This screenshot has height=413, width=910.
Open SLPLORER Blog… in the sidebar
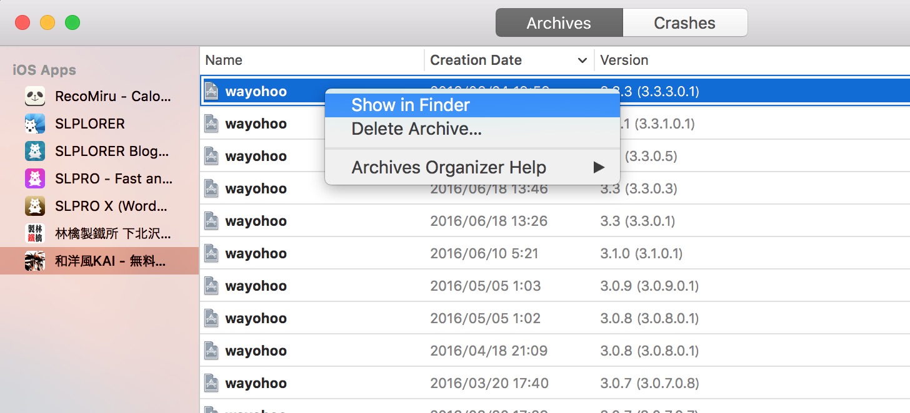point(99,151)
